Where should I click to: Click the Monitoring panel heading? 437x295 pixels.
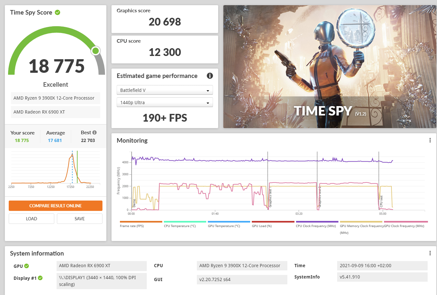[x=132, y=140]
